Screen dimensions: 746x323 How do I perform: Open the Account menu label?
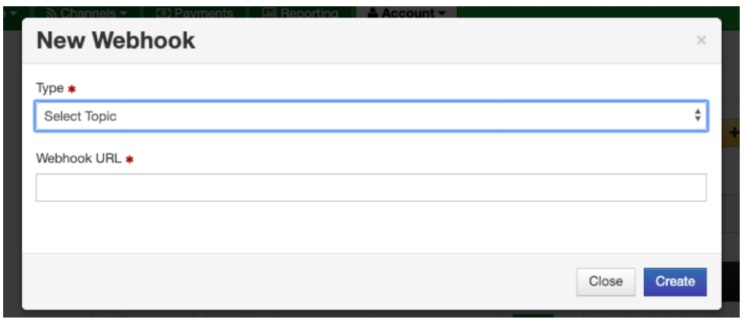409,12
